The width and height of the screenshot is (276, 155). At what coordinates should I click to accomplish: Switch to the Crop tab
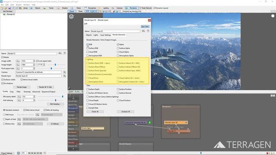[12, 92]
